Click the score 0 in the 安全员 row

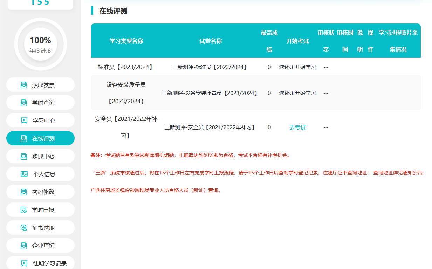(x=269, y=127)
